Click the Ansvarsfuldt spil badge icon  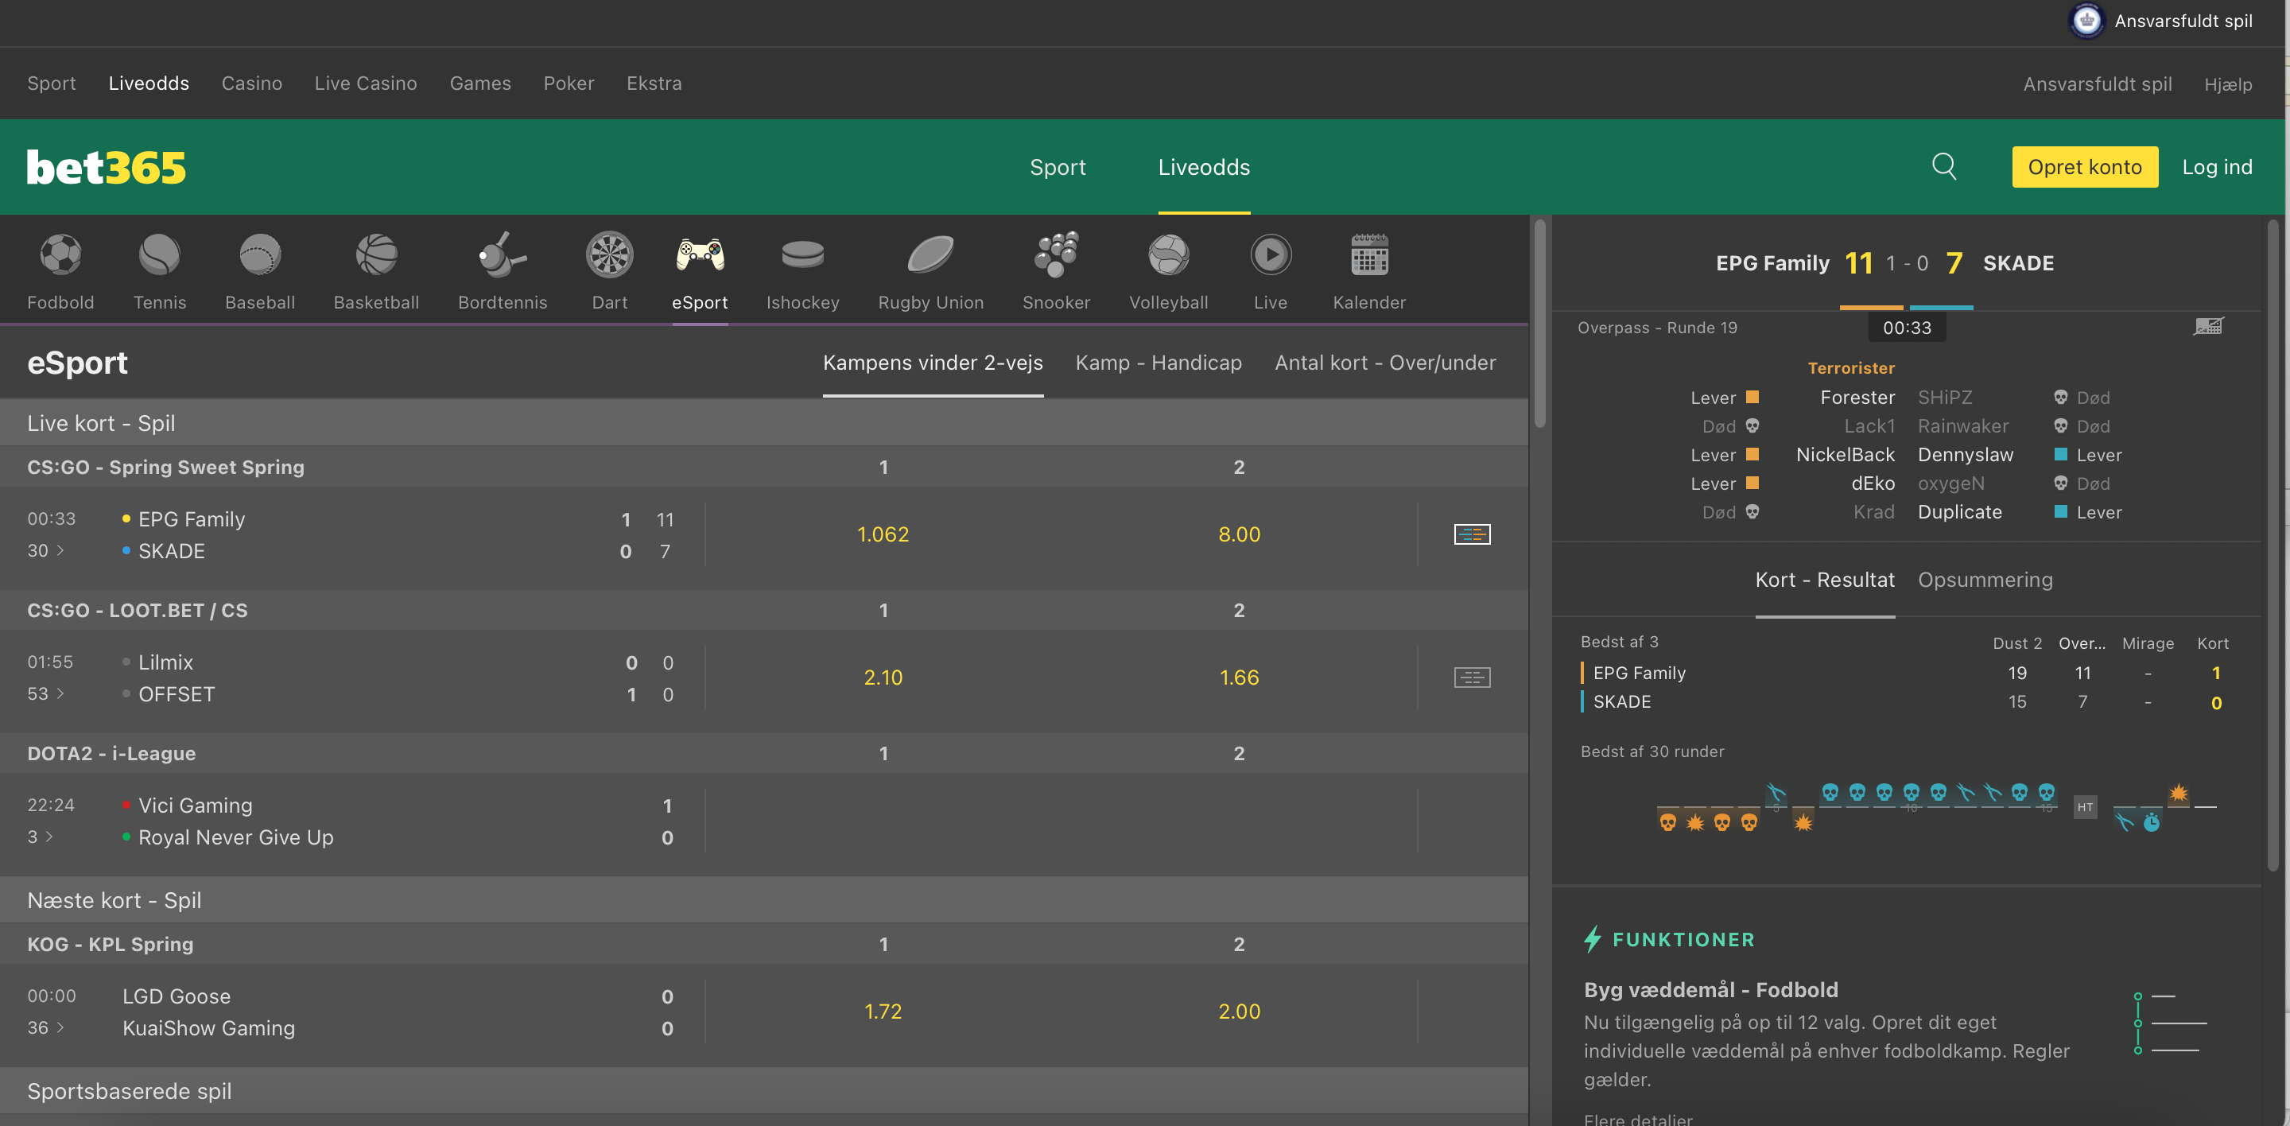tap(2086, 21)
